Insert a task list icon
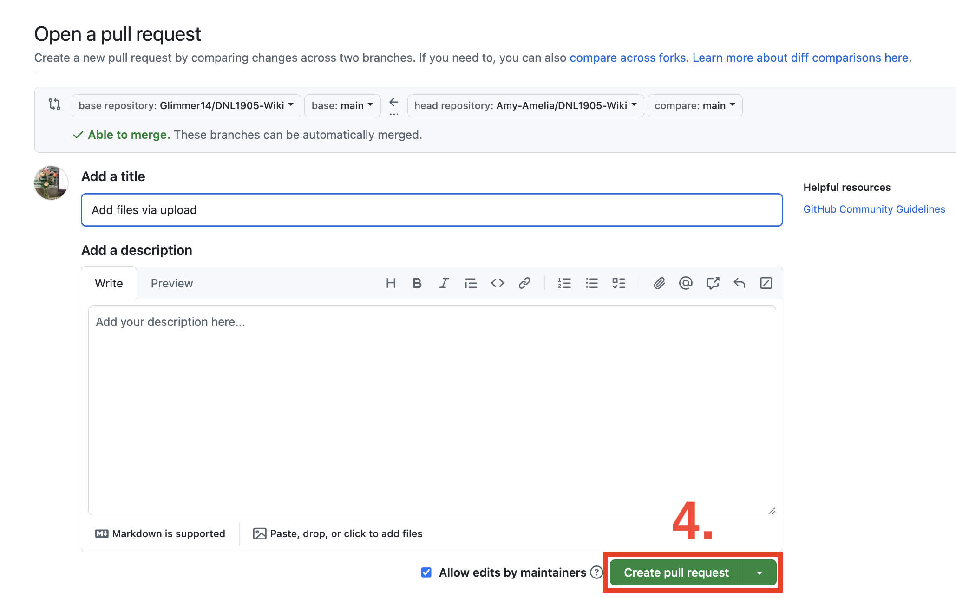 tap(619, 283)
